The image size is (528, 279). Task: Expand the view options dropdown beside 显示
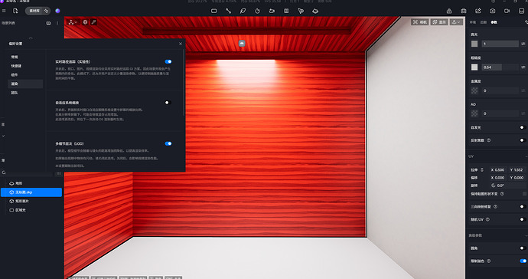(456, 22)
